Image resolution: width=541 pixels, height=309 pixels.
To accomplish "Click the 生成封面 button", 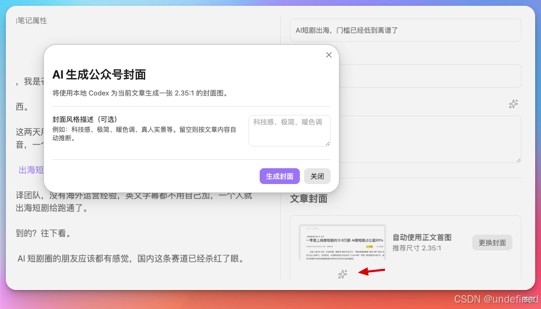I will pos(279,176).
